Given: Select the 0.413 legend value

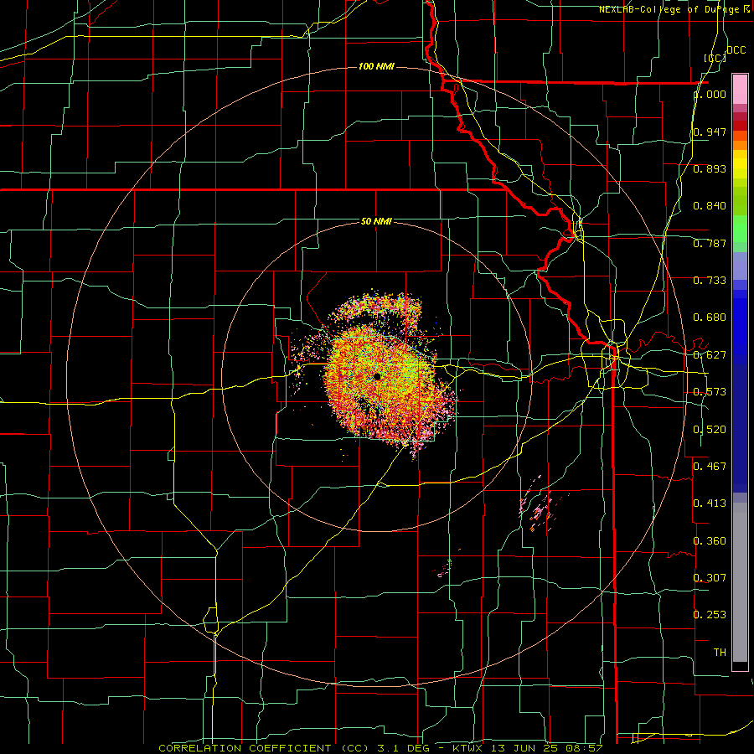Looking at the screenshot, I should pos(710,504).
